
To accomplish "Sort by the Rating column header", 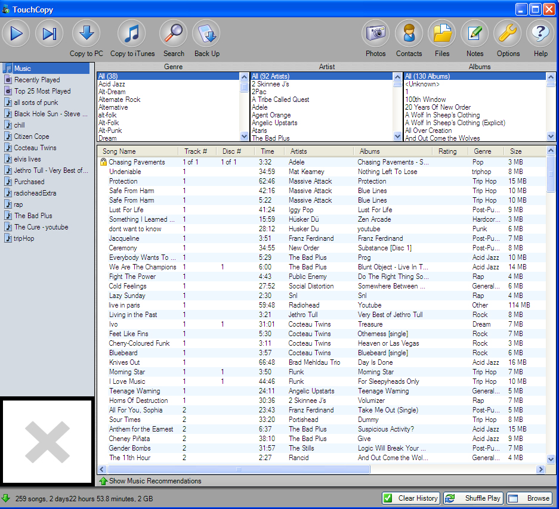I will pyautogui.click(x=450, y=151).
